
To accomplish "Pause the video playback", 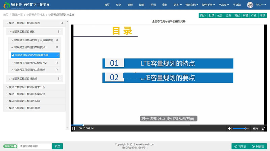I will click(x=74, y=128).
